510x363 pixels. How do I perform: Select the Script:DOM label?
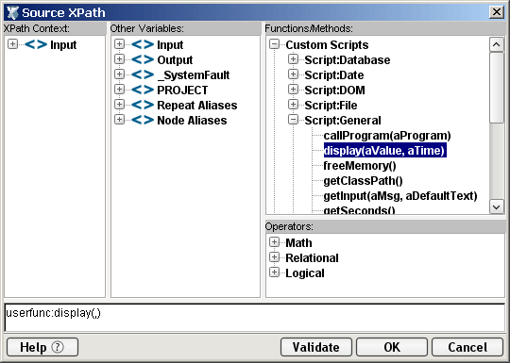click(334, 91)
